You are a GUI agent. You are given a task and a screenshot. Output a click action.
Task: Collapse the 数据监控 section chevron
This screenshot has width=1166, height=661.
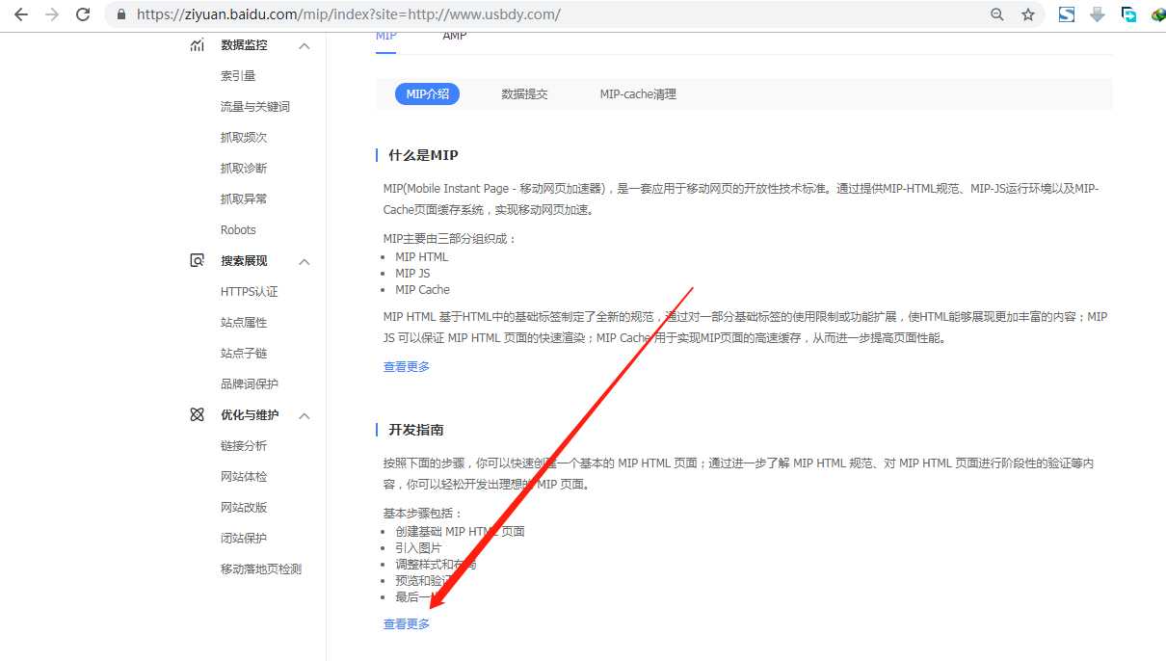coord(305,46)
